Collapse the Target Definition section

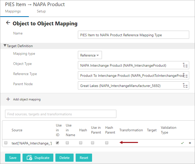(x=5, y=45)
